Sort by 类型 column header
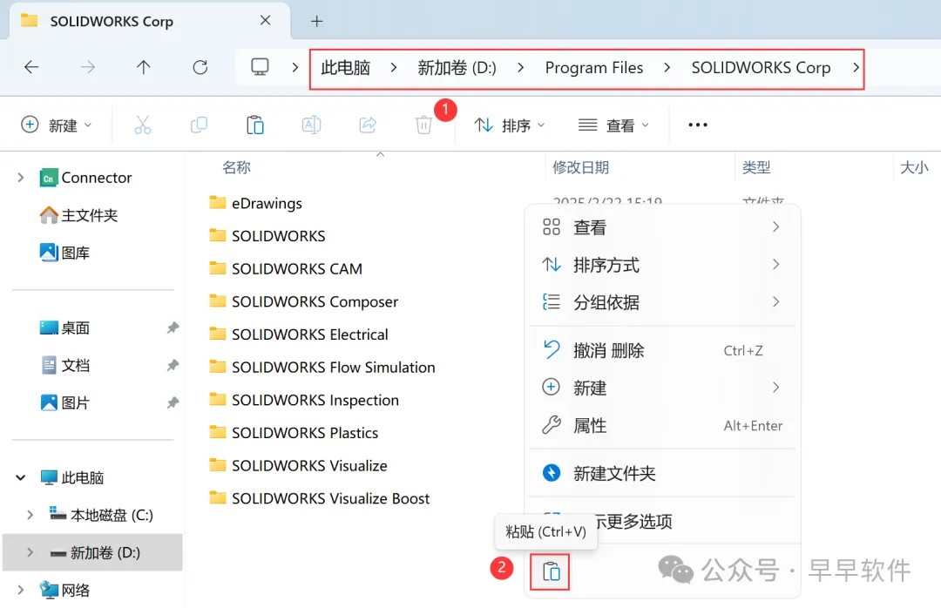941x608 pixels. [x=756, y=167]
